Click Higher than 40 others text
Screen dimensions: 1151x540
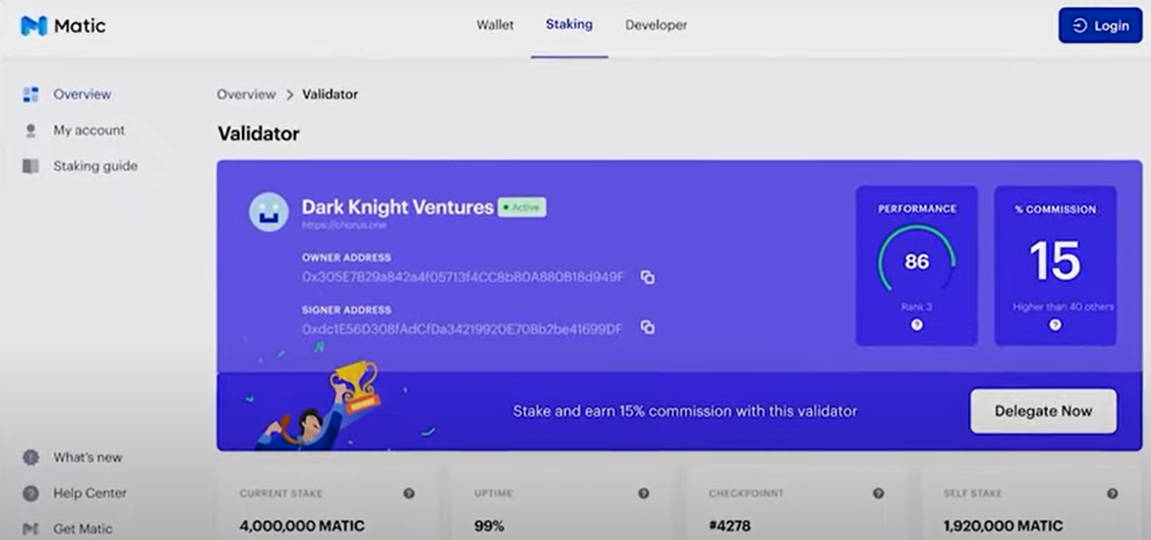[1063, 307]
